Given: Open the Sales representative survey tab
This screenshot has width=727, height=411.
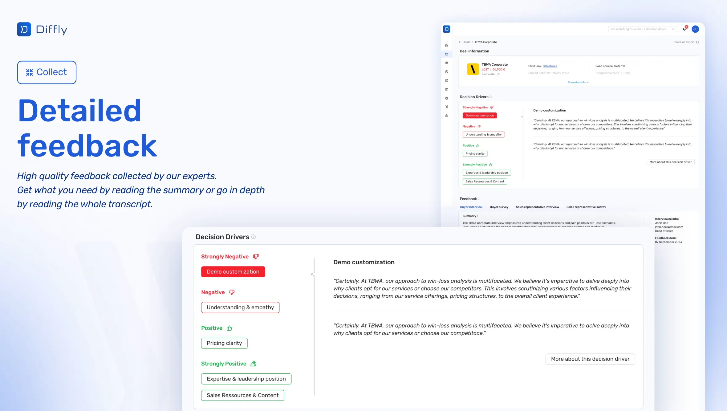Looking at the screenshot, I should coord(586,207).
